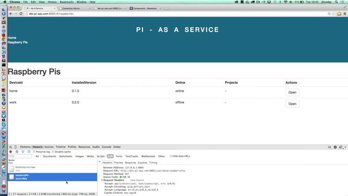Open DevTools settings via the gear icon
Image resolution: width=348 pixels, height=196 pixels.
[335, 147]
